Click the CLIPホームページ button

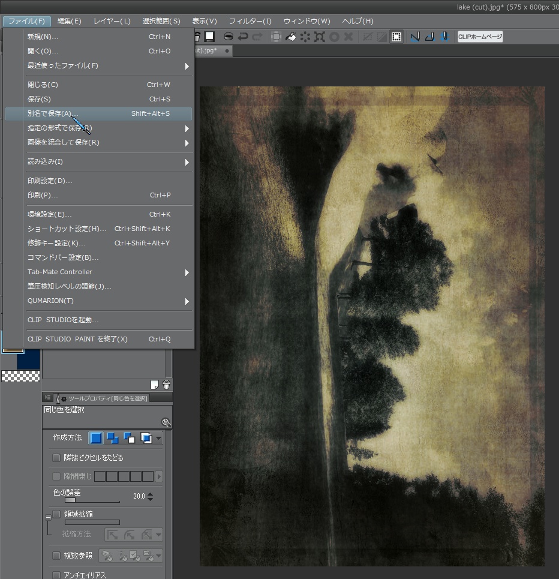(x=480, y=37)
